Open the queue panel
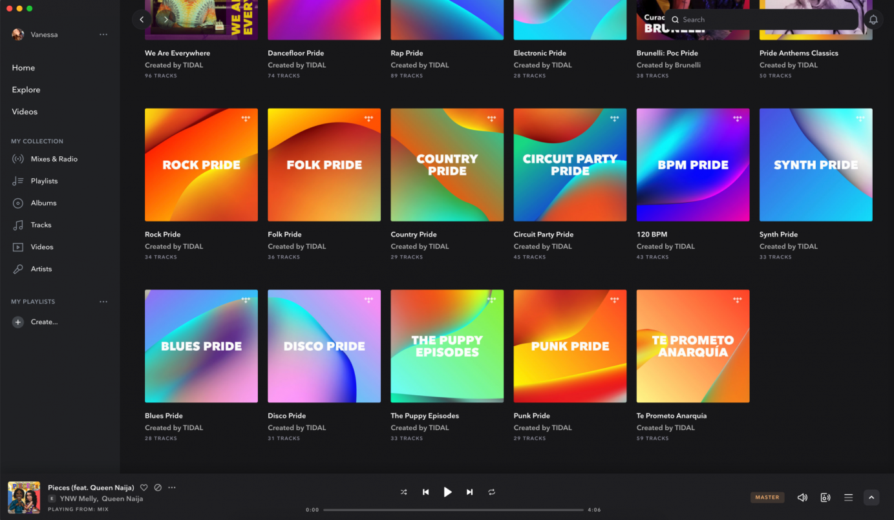The width and height of the screenshot is (894, 520). pos(848,497)
